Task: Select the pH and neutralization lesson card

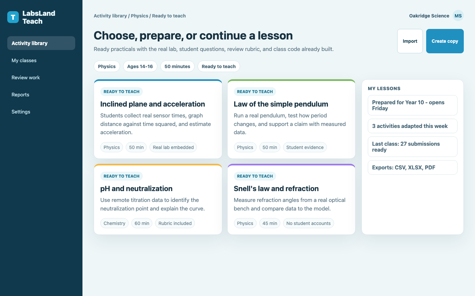Action: [x=158, y=199]
